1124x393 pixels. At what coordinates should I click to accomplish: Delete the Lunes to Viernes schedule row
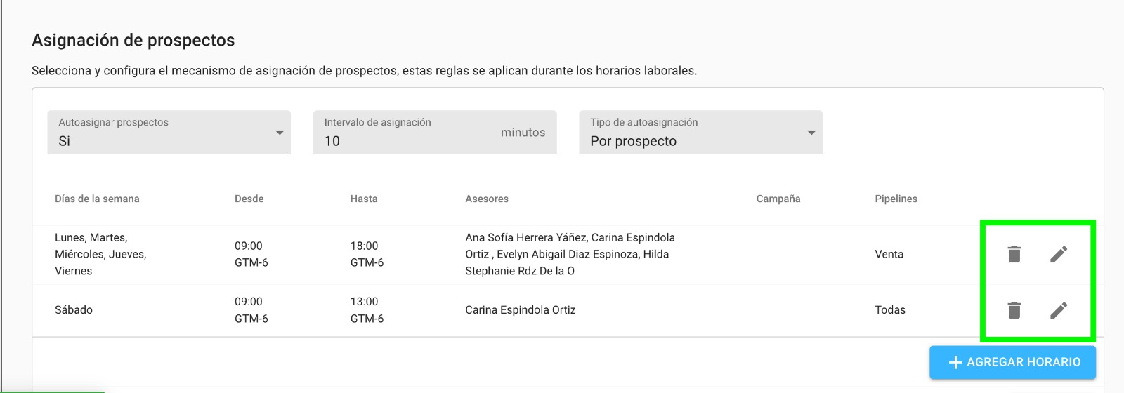point(1014,254)
